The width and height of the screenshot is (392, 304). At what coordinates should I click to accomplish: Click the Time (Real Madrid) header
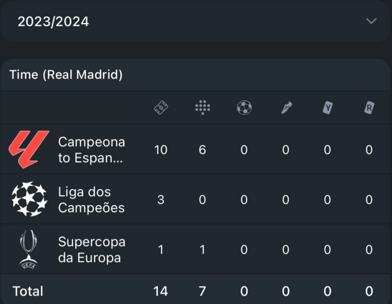pyautogui.click(x=66, y=75)
